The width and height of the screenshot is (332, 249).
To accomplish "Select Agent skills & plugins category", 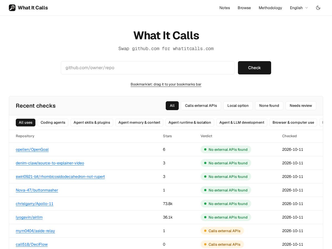I will click(92, 123).
